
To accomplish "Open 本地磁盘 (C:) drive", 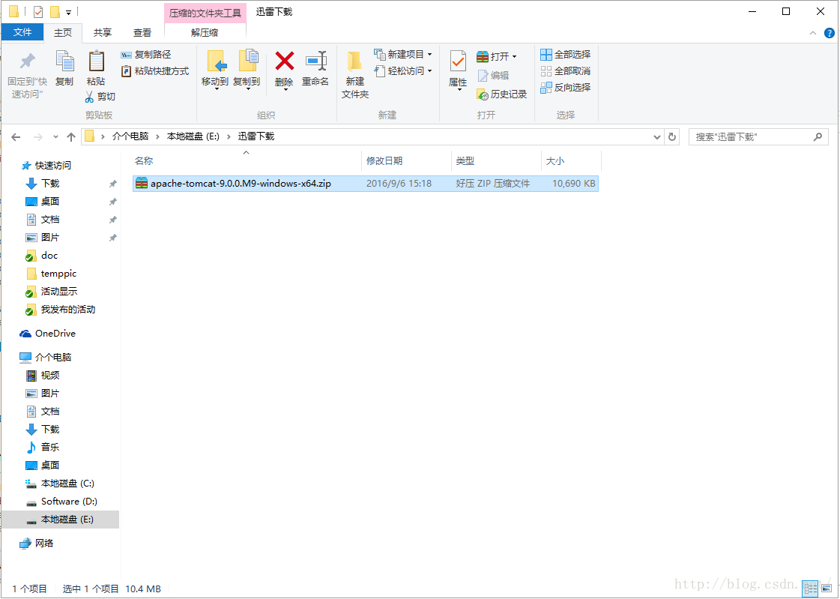I will click(x=60, y=484).
